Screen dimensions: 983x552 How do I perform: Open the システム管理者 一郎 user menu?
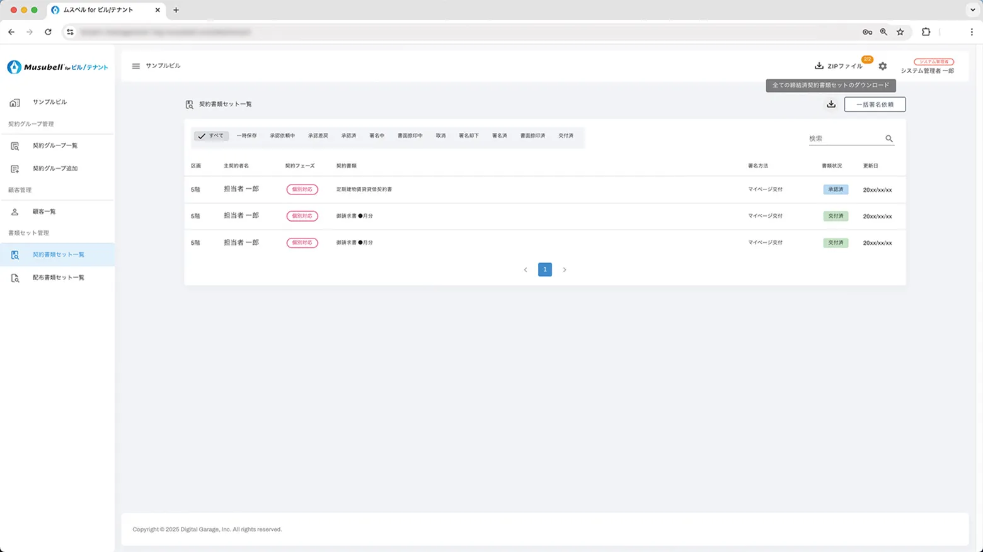(x=927, y=67)
